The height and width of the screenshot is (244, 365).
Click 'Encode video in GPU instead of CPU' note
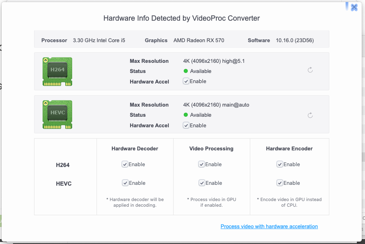point(289,202)
